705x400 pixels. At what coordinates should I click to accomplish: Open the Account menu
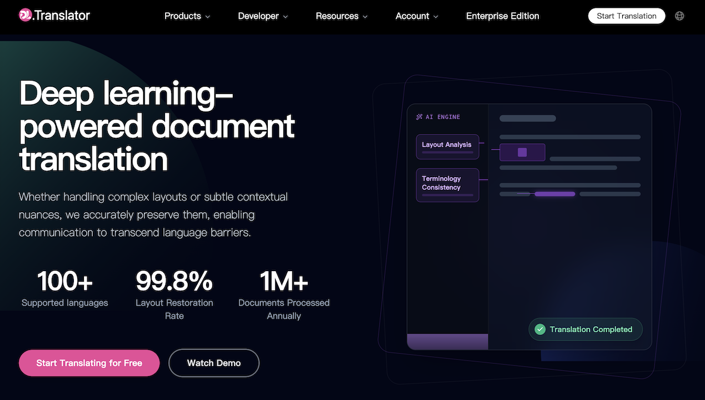point(417,16)
